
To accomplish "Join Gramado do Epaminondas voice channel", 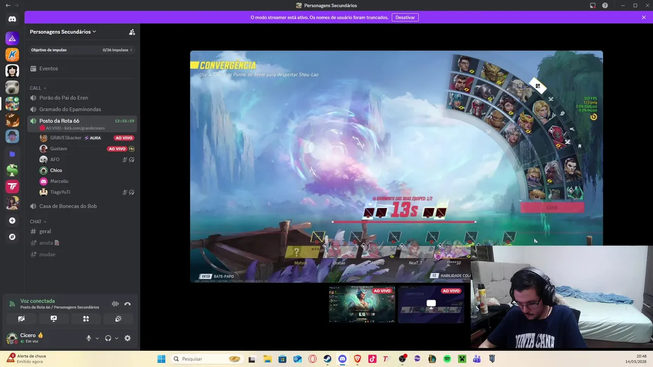I will coord(82,109).
